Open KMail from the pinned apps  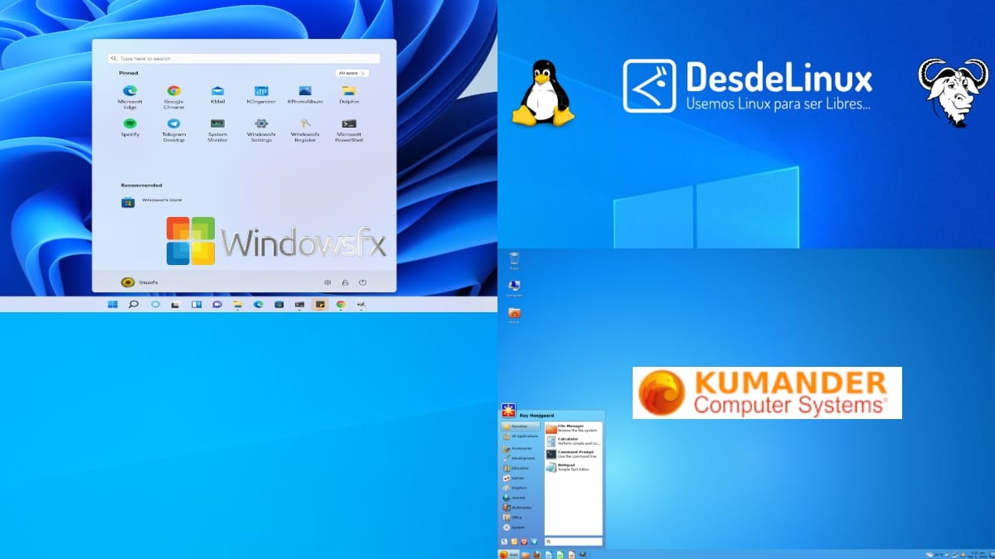pyautogui.click(x=218, y=93)
